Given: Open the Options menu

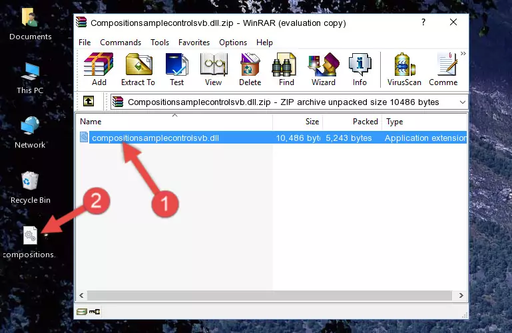Looking at the screenshot, I should pos(233,43).
